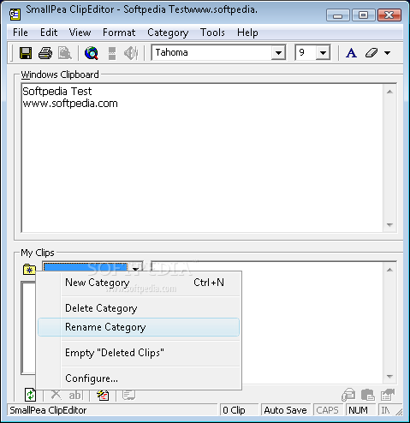This screenshot has height=423, width=410.
Task: Click the web search globe icon
Action: (x=92, y=53)
